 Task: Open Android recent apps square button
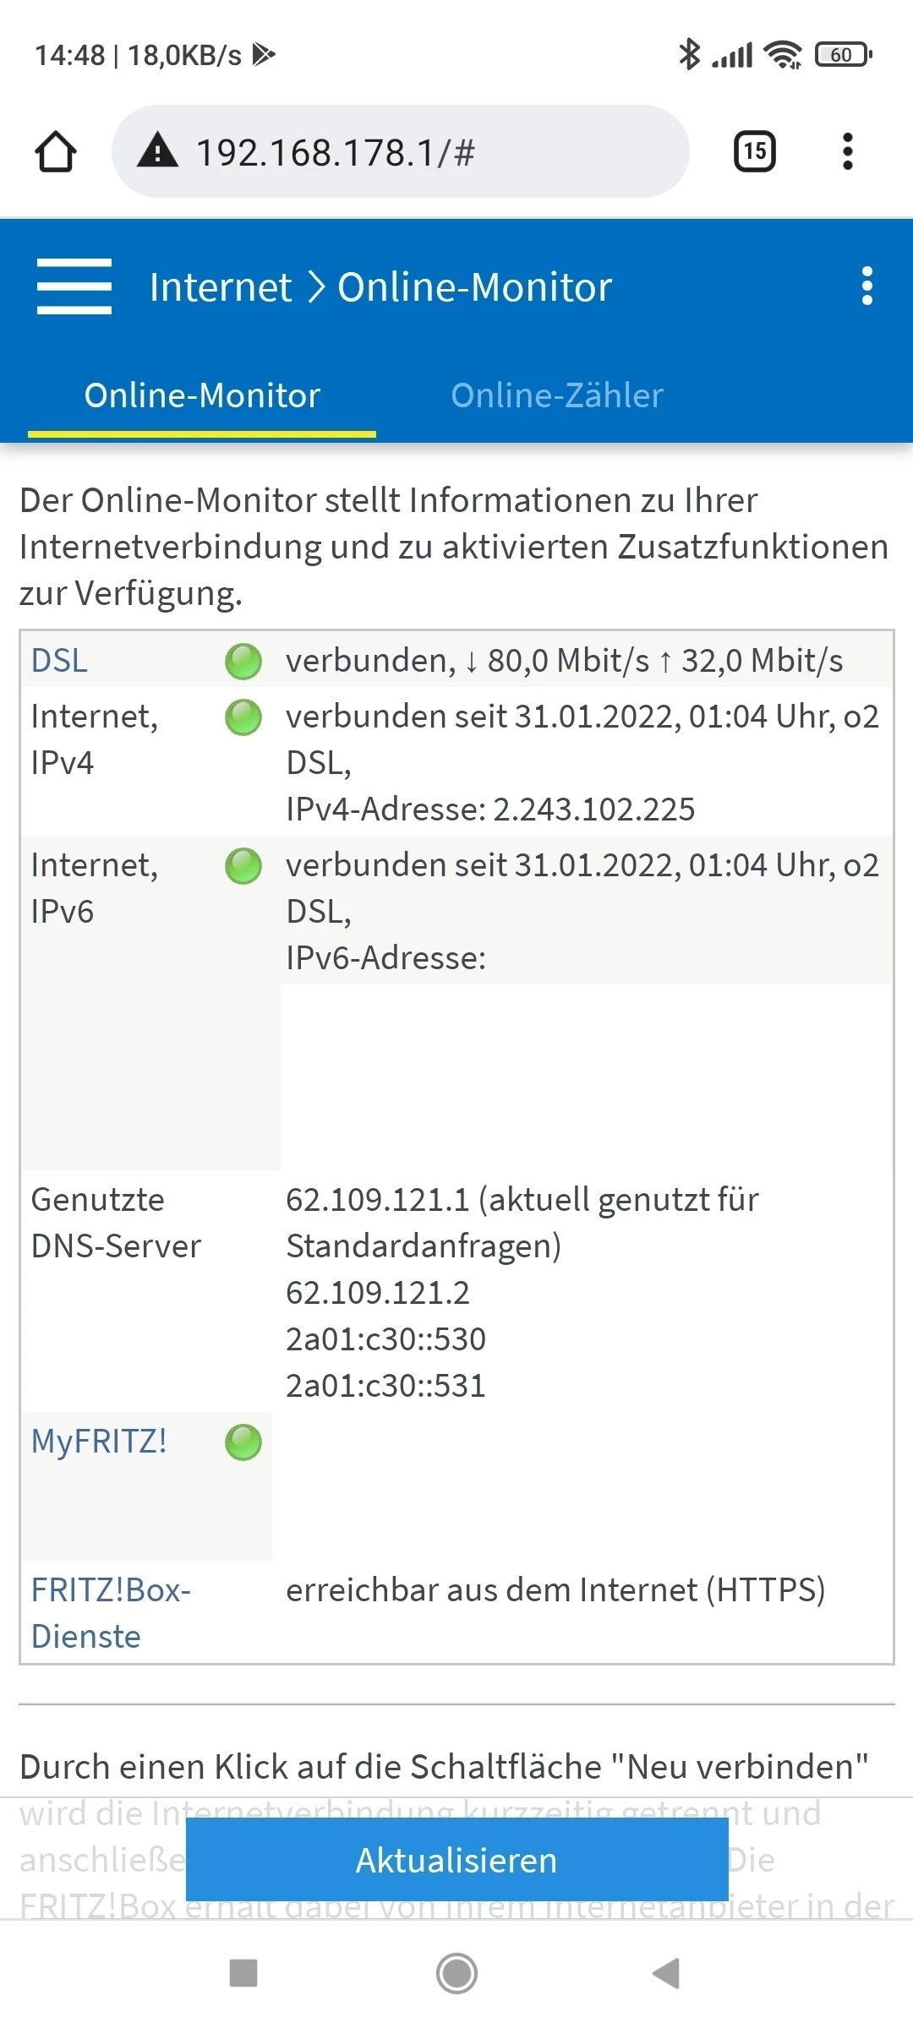(243, 1973)
